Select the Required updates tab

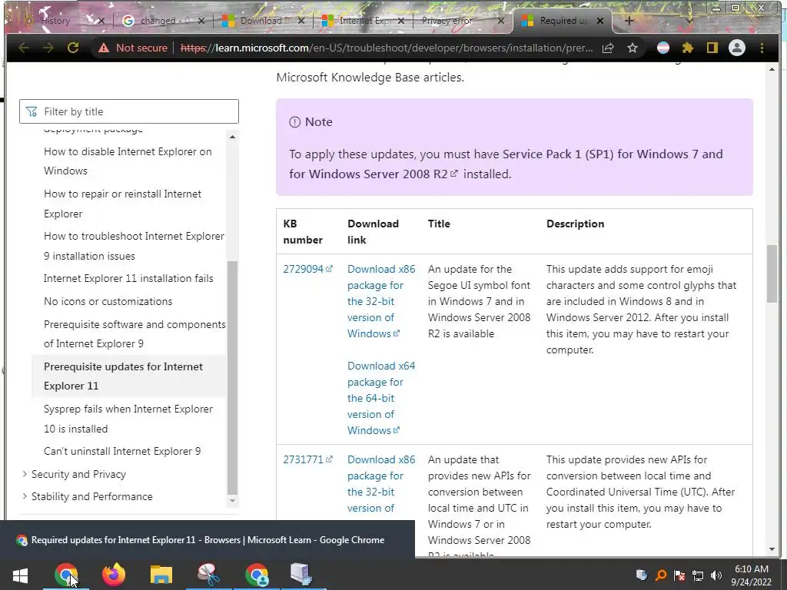click(562, 21)
